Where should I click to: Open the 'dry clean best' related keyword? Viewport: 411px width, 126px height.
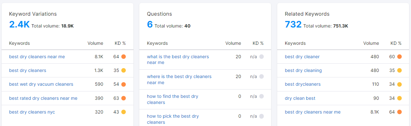[300, 98]
